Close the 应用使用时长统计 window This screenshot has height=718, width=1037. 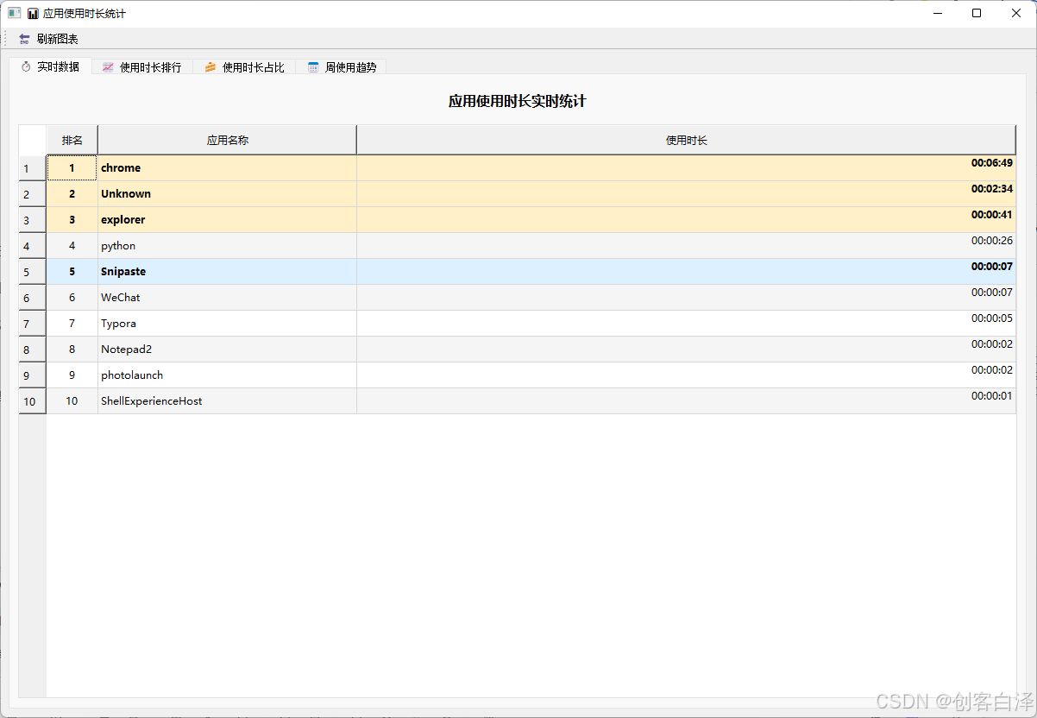(x=1016, y=13)
